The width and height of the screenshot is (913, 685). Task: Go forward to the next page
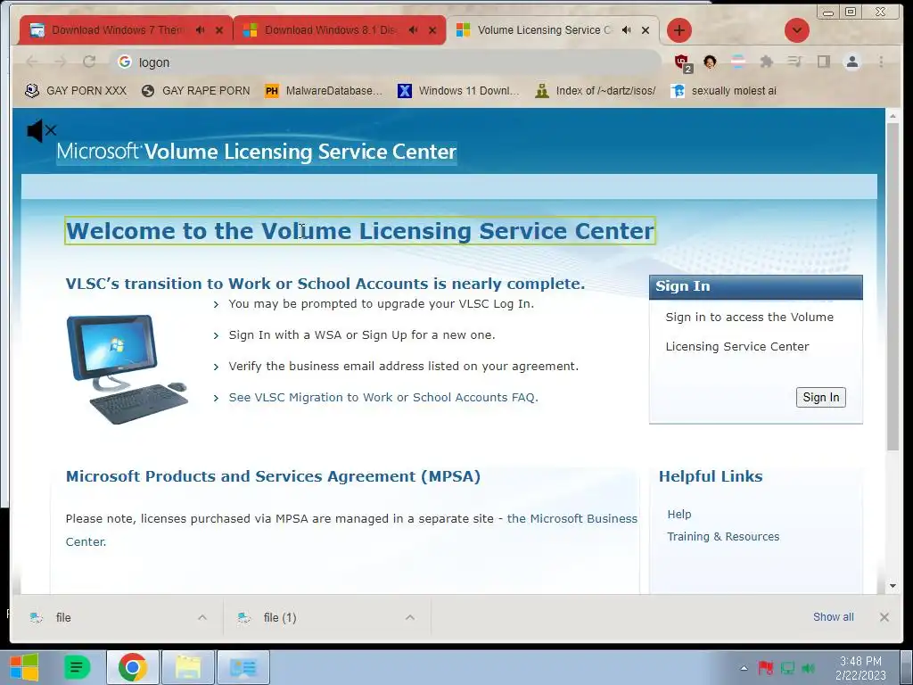coord(60,62)
